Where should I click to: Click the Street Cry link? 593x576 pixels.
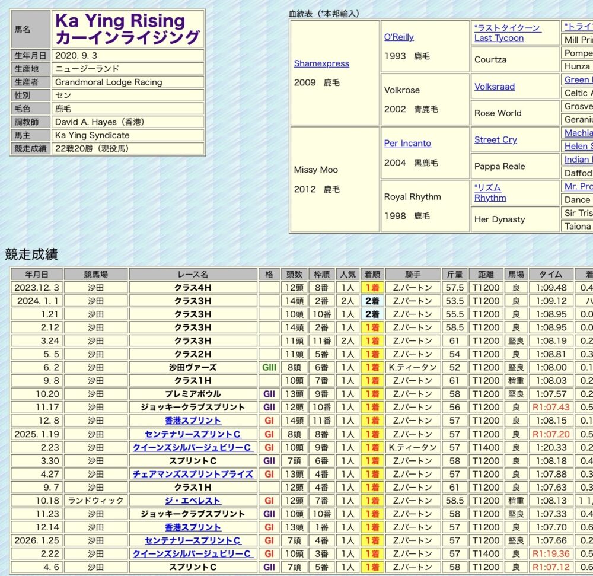[495, 140]
